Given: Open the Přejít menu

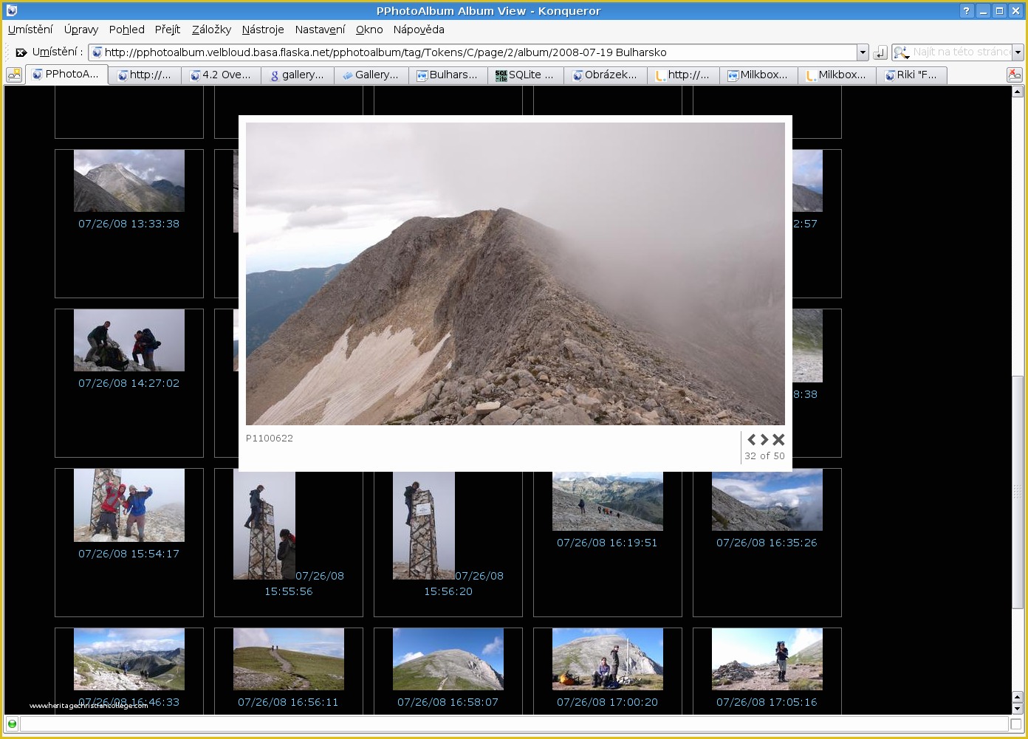Looking at the screenshot, I should [x=168, y=30].
